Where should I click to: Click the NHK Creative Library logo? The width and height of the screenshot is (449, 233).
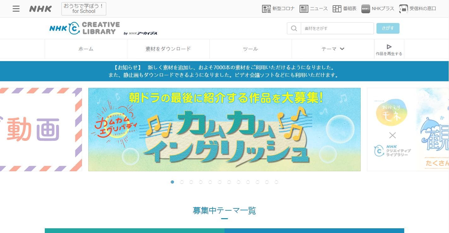coord(85,28)
